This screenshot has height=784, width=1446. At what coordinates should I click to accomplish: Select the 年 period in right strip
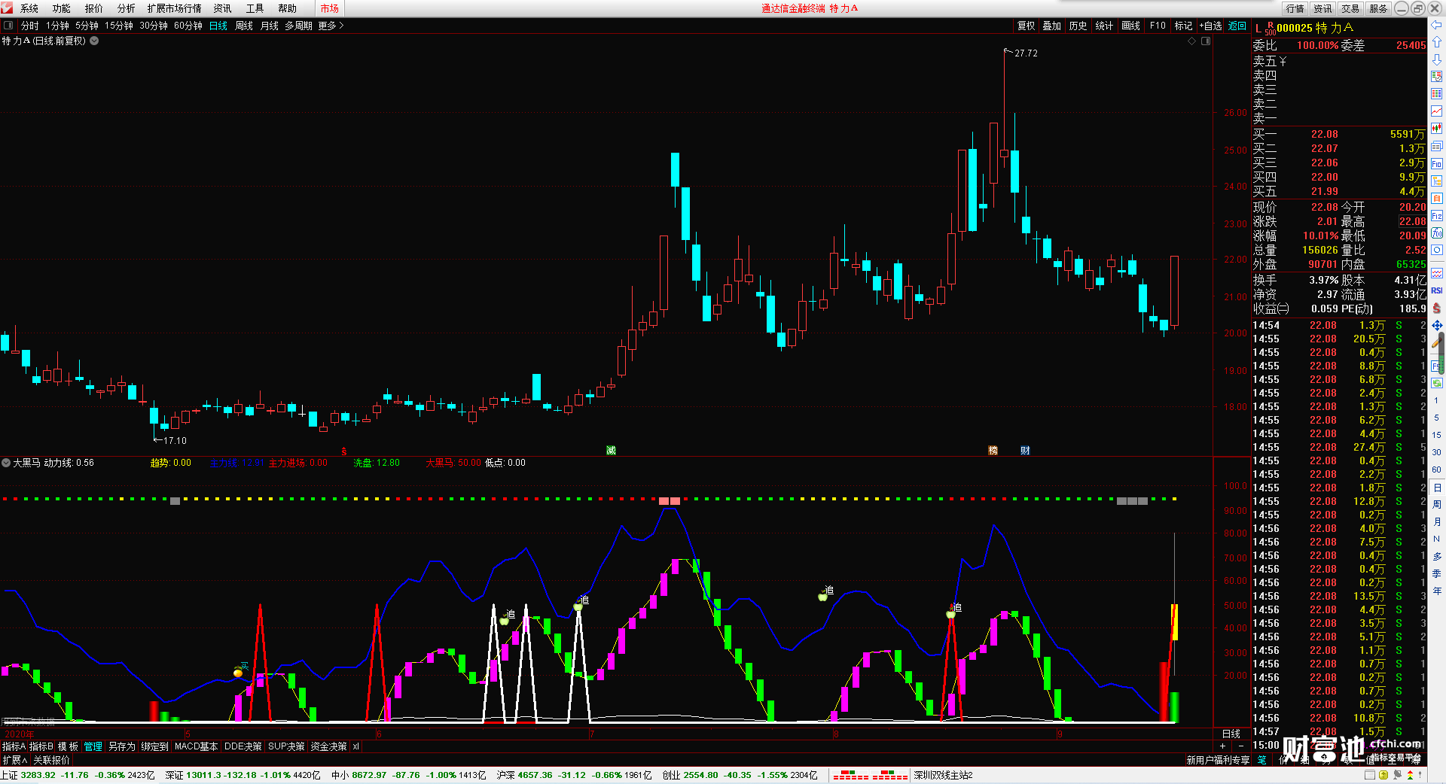pyautogui.click(x=1437, y=591)
